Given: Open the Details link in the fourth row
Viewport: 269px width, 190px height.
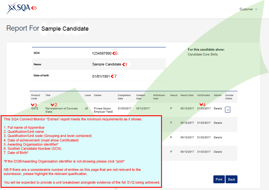Looking at the screenshot, I should (218, 152).
